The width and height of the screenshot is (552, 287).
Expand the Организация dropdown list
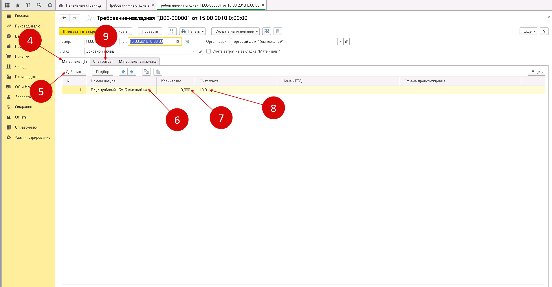point(340,42)
